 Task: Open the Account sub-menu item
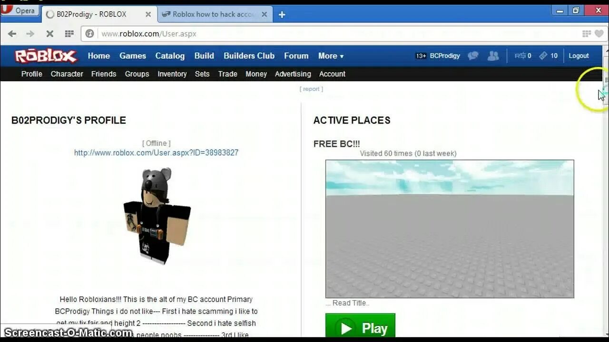pyautogui.click(x=332, y=74)
